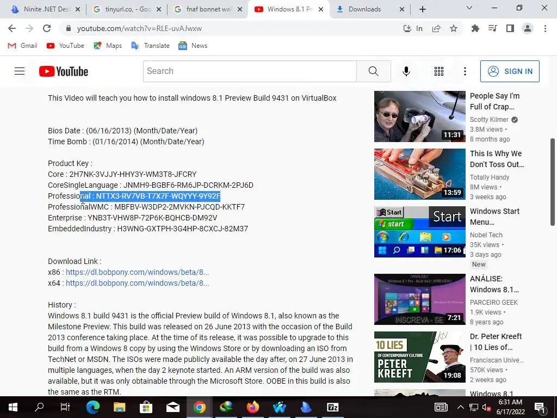Open News bookmark
The image size is (557, 418).
[x=193, y=46]
